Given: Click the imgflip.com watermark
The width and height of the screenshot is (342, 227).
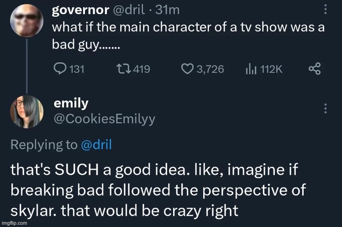Looking at the screenshot, I should pyautogui.click(x=14, y=224).
